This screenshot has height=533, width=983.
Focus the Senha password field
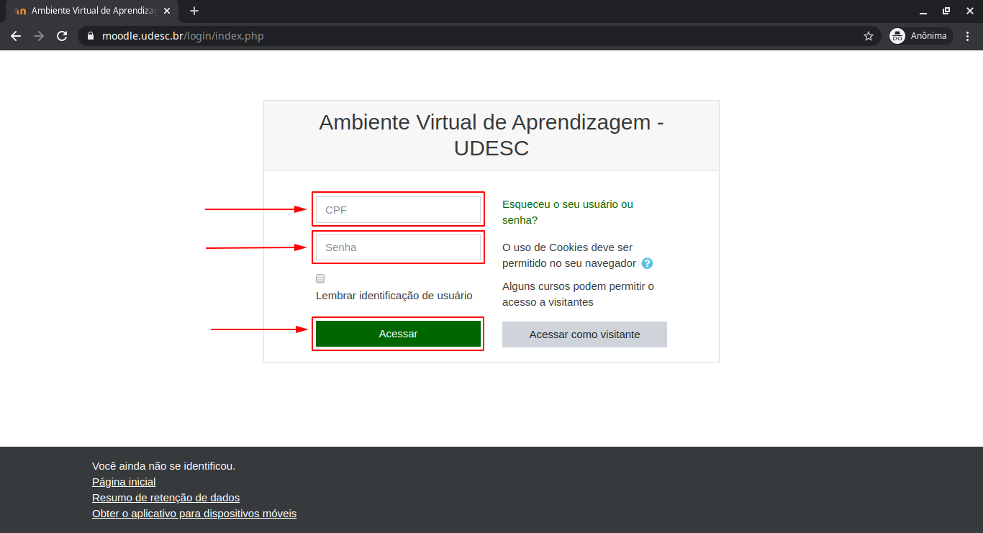398,247
